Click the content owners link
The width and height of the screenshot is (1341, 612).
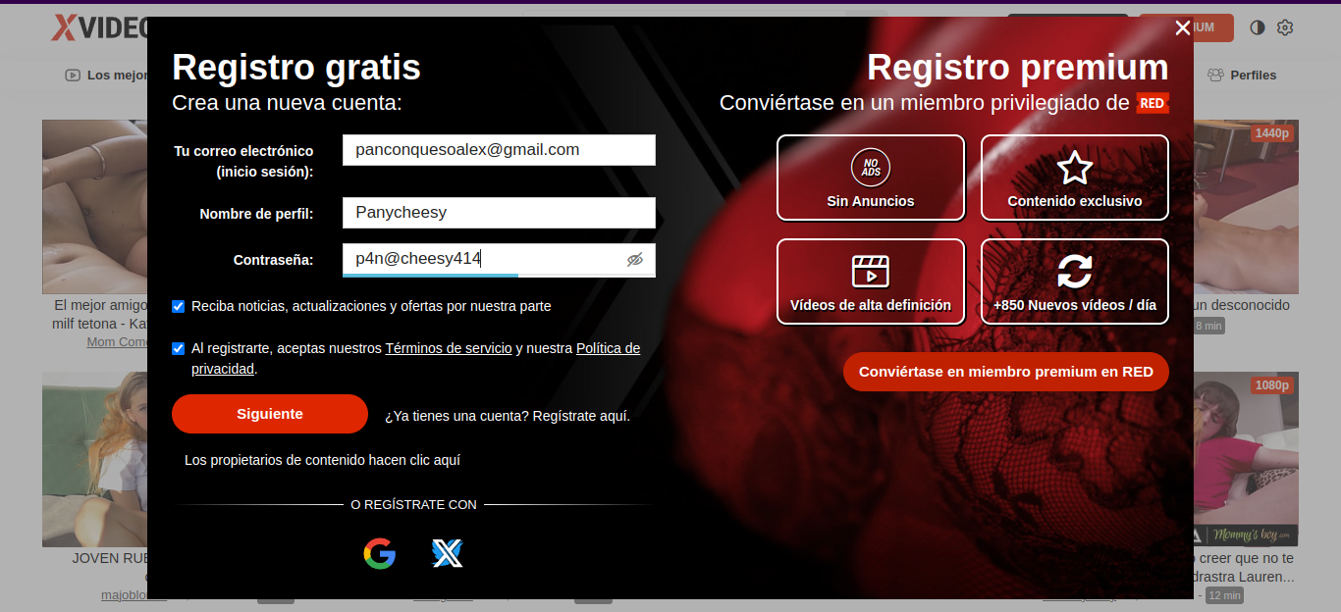(x=322, y=460)
